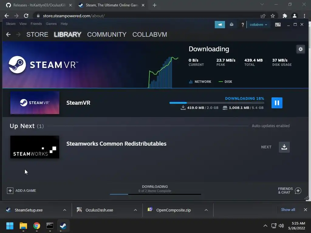The image size is (311, 233).
Task: Click Auto-updates enabled link
Action: 271,126
